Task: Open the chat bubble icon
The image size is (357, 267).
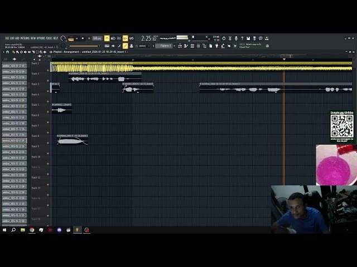Action: [260, 38]
